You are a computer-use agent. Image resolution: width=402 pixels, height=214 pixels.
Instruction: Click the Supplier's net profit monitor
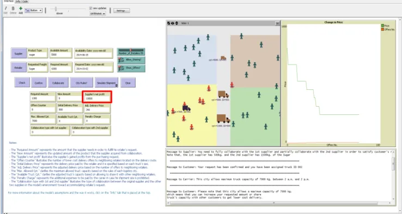pos(97,96)
